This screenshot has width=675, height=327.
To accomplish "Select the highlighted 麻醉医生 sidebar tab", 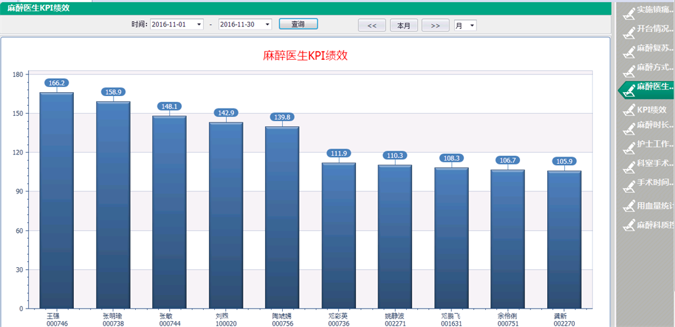I will (x=649, y=87).
